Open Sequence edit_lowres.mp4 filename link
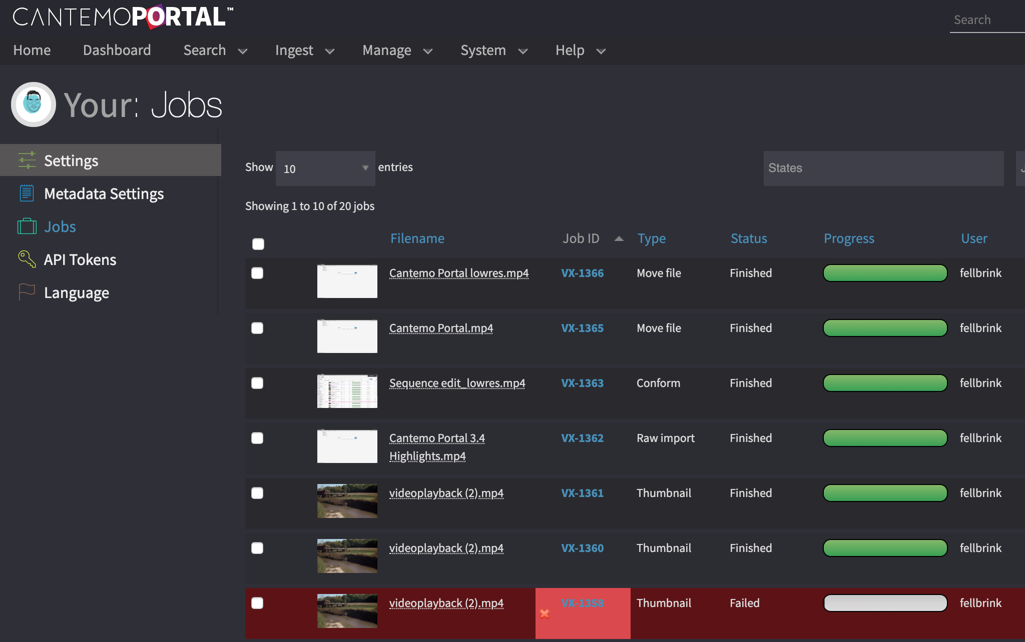Image resolution: width=1025 pixels, height=642 pixels. coord(457,383)
